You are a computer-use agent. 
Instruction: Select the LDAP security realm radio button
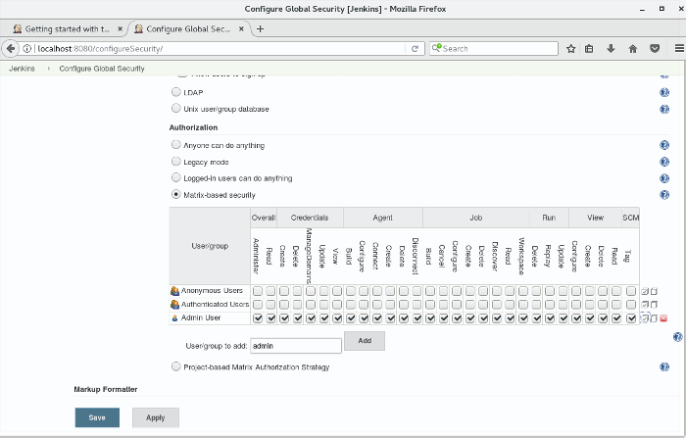click(176, 92)
